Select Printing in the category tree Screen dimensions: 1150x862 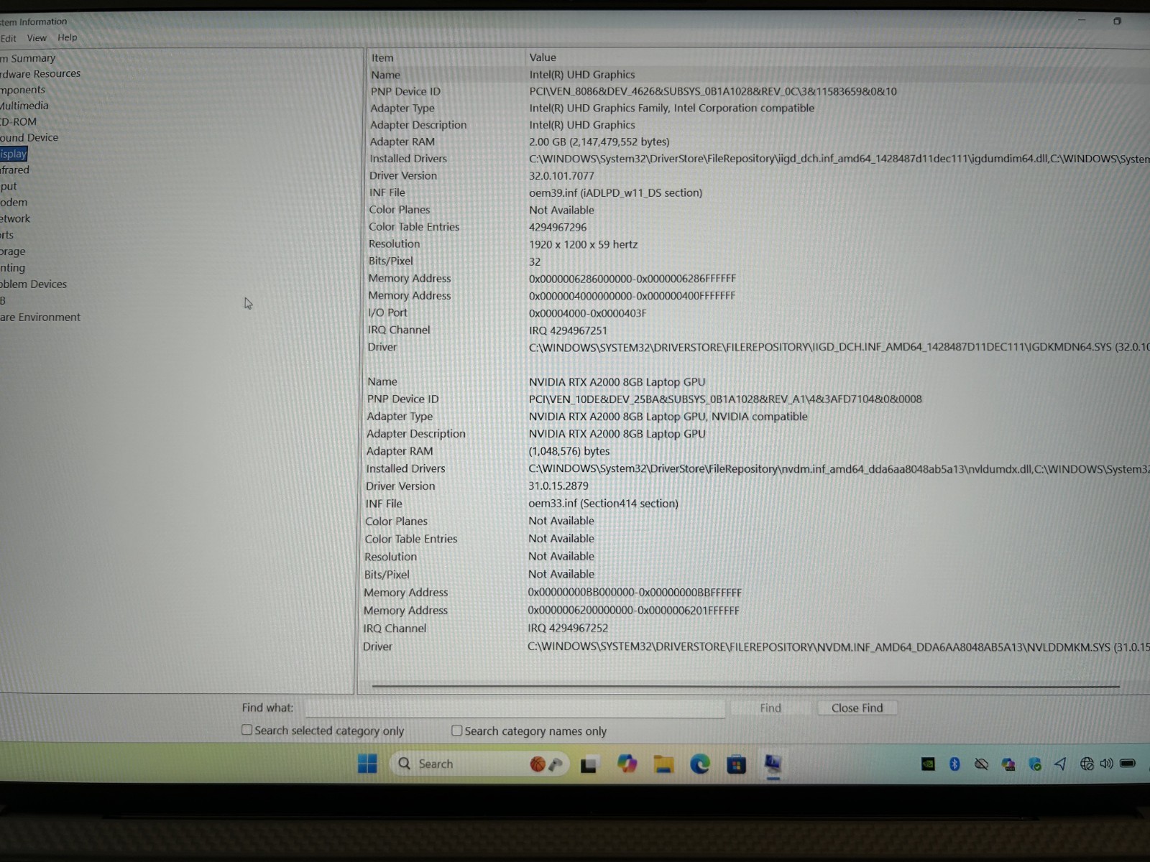13,267
